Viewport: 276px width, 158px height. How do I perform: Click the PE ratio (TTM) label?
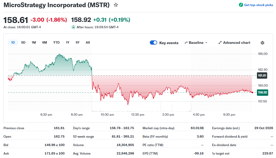point(153,145)
